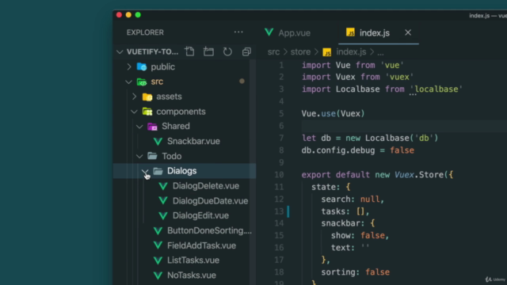This screenshot has width=507, height=285.
Task: Click the yellow minimize window button
Action: [x=128, y=15]
